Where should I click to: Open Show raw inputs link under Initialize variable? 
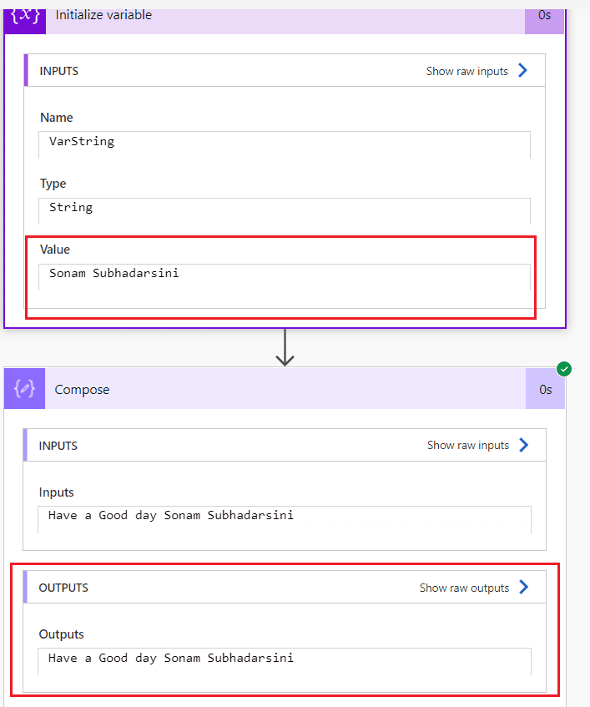[x=467, y=71]
